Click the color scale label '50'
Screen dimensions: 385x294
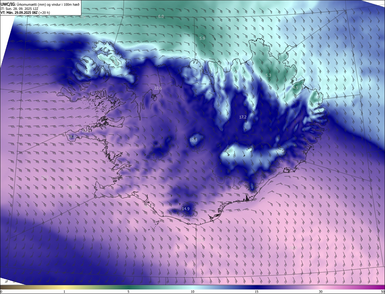383,292
